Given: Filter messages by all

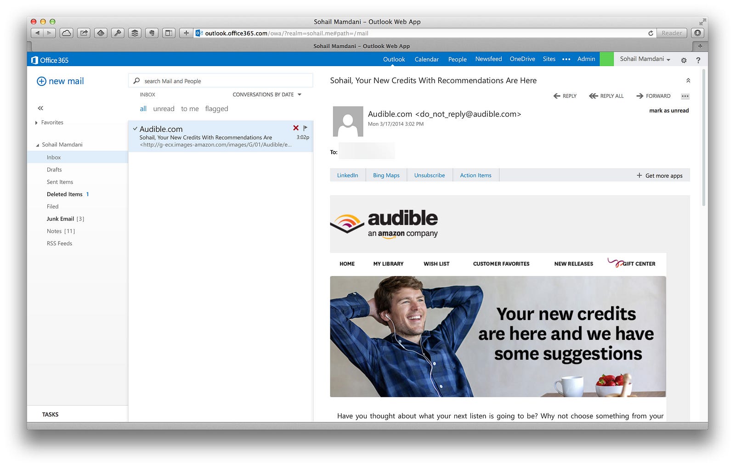Looking at the screenshot, I should click(x=143, y=109).
